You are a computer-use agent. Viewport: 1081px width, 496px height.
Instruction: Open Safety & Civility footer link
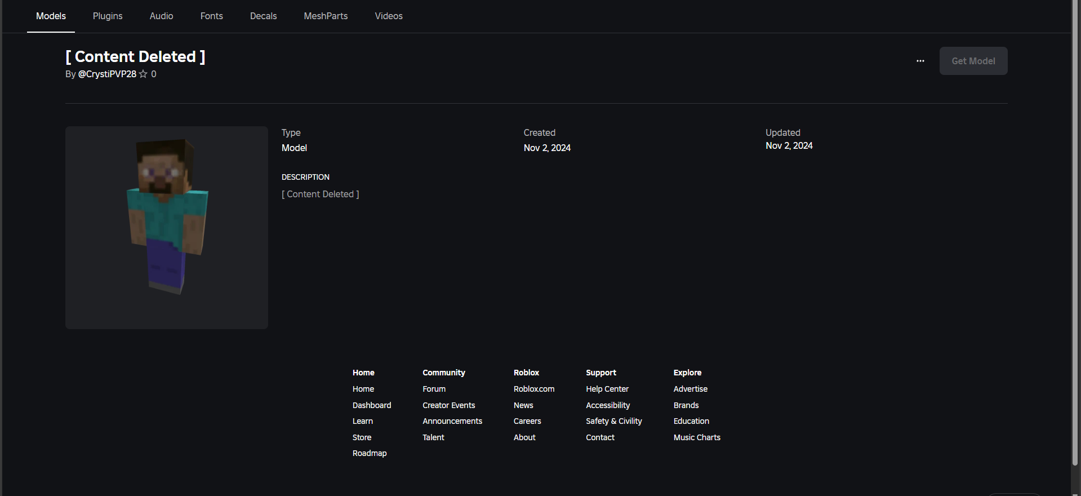point(614,421)
